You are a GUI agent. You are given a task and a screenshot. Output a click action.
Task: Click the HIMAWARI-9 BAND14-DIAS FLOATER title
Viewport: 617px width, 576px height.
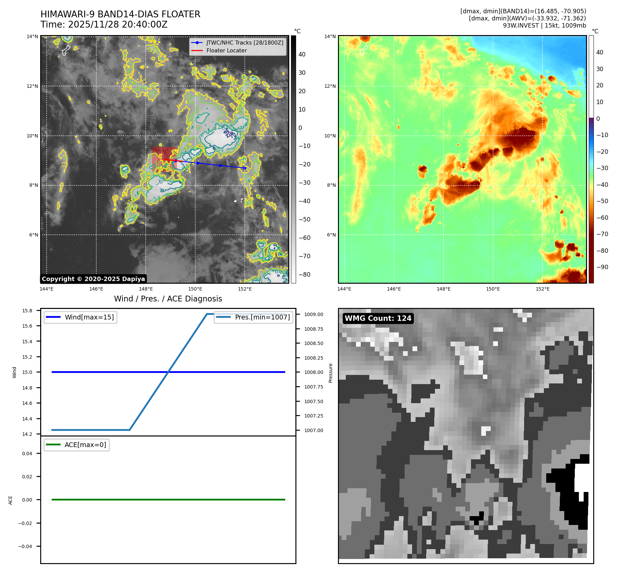120,14
